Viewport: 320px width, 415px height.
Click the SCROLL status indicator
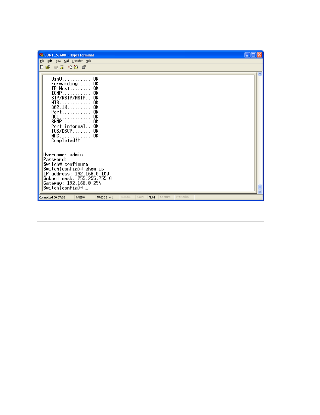point(125,197)
